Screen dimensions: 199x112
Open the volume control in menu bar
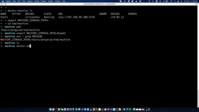(x=160, y=1)
